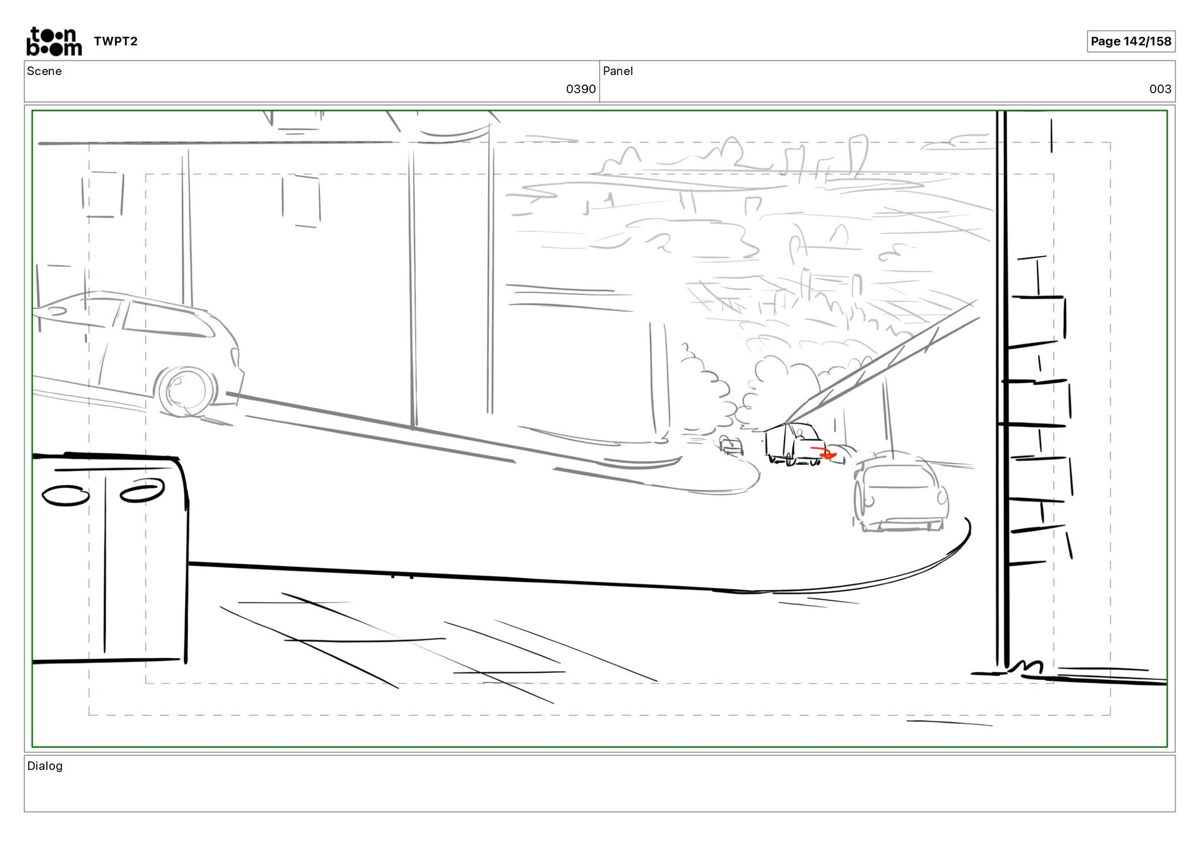Image resolution: width=1200 pixels, height=848 pixels.
Task: Click the Toon Boom logo
Action: click(x=54, y=41)
